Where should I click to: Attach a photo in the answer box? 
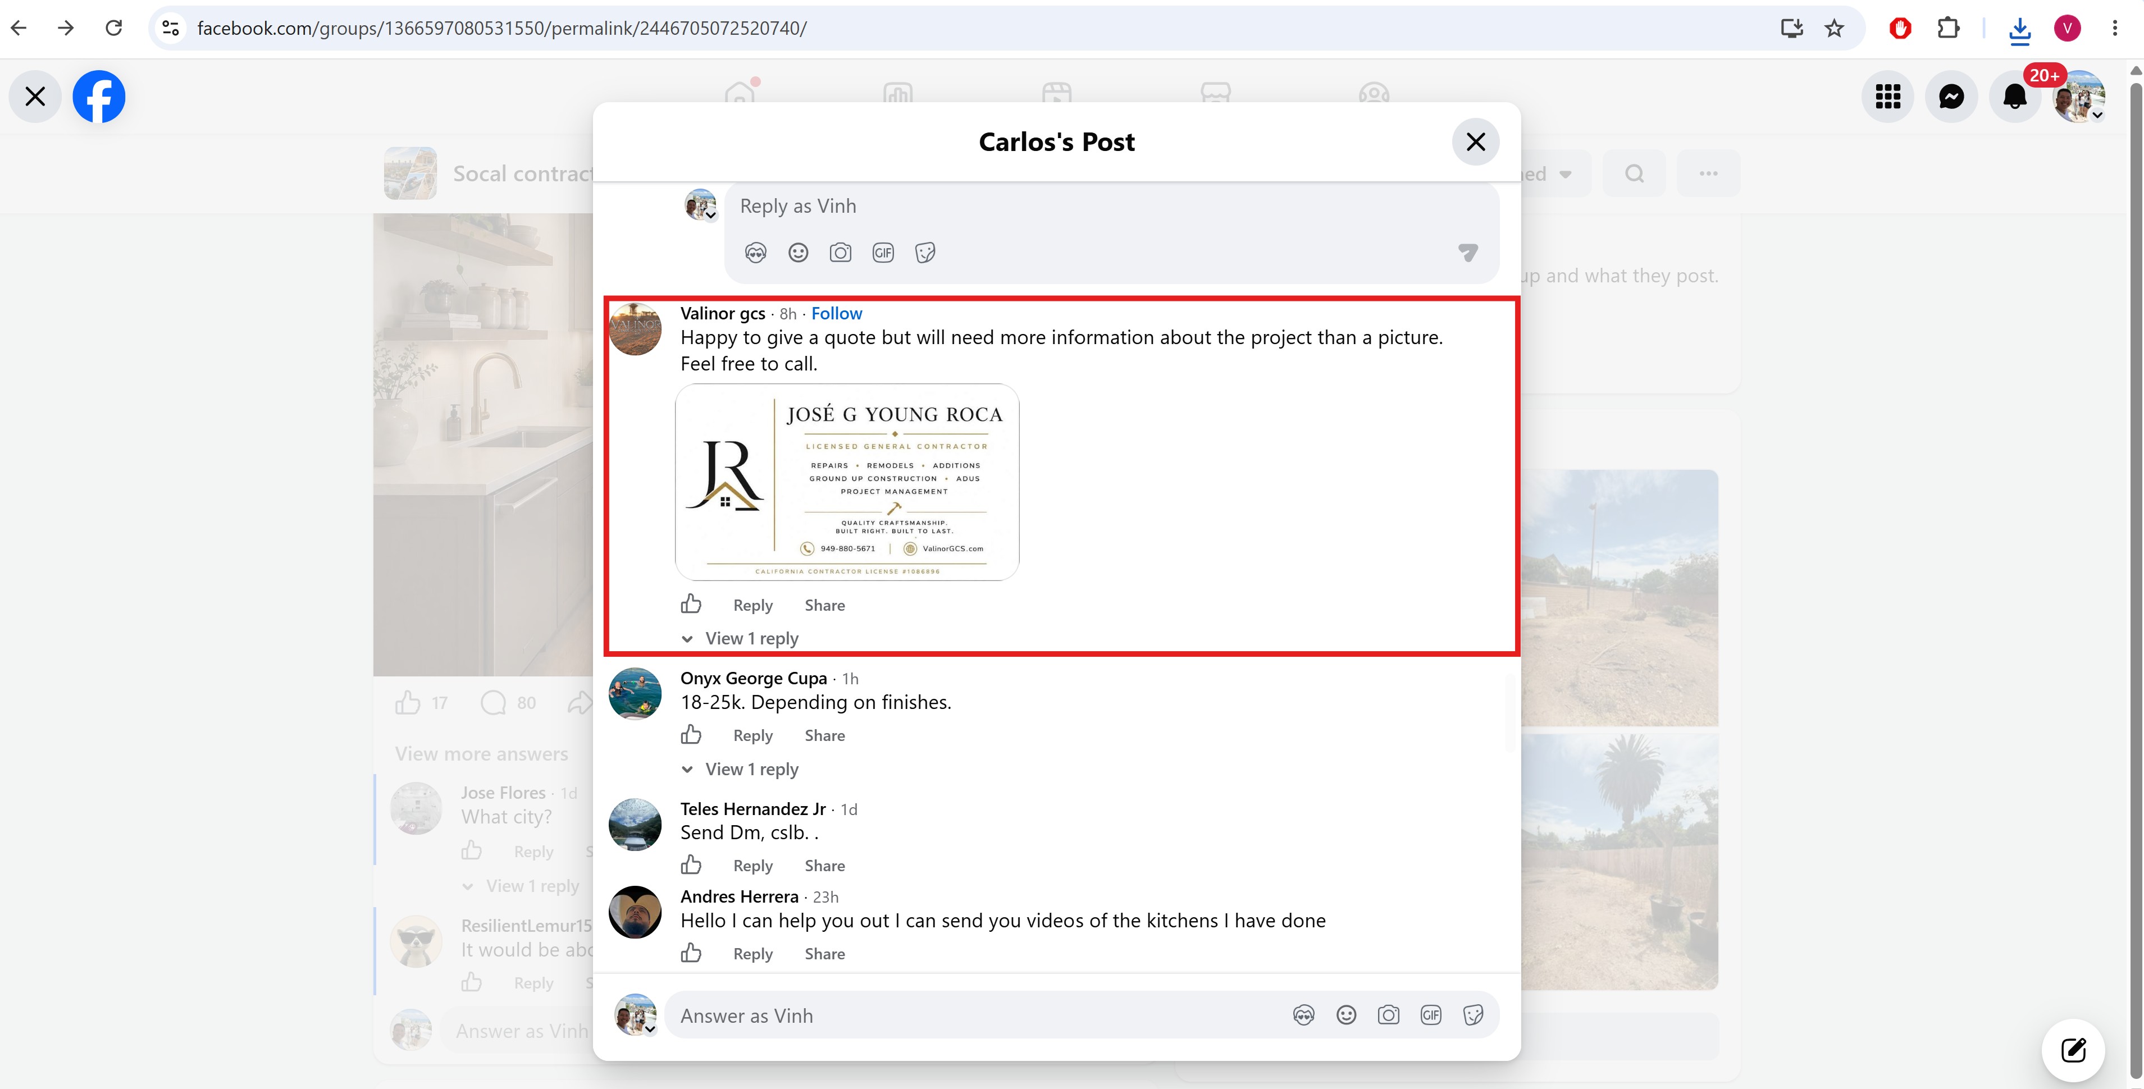coord(1388,1015)
